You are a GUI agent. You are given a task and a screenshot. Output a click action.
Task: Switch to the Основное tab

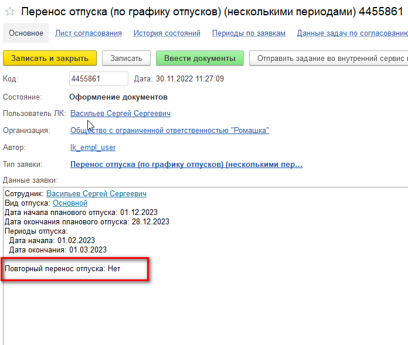[26, 33]
